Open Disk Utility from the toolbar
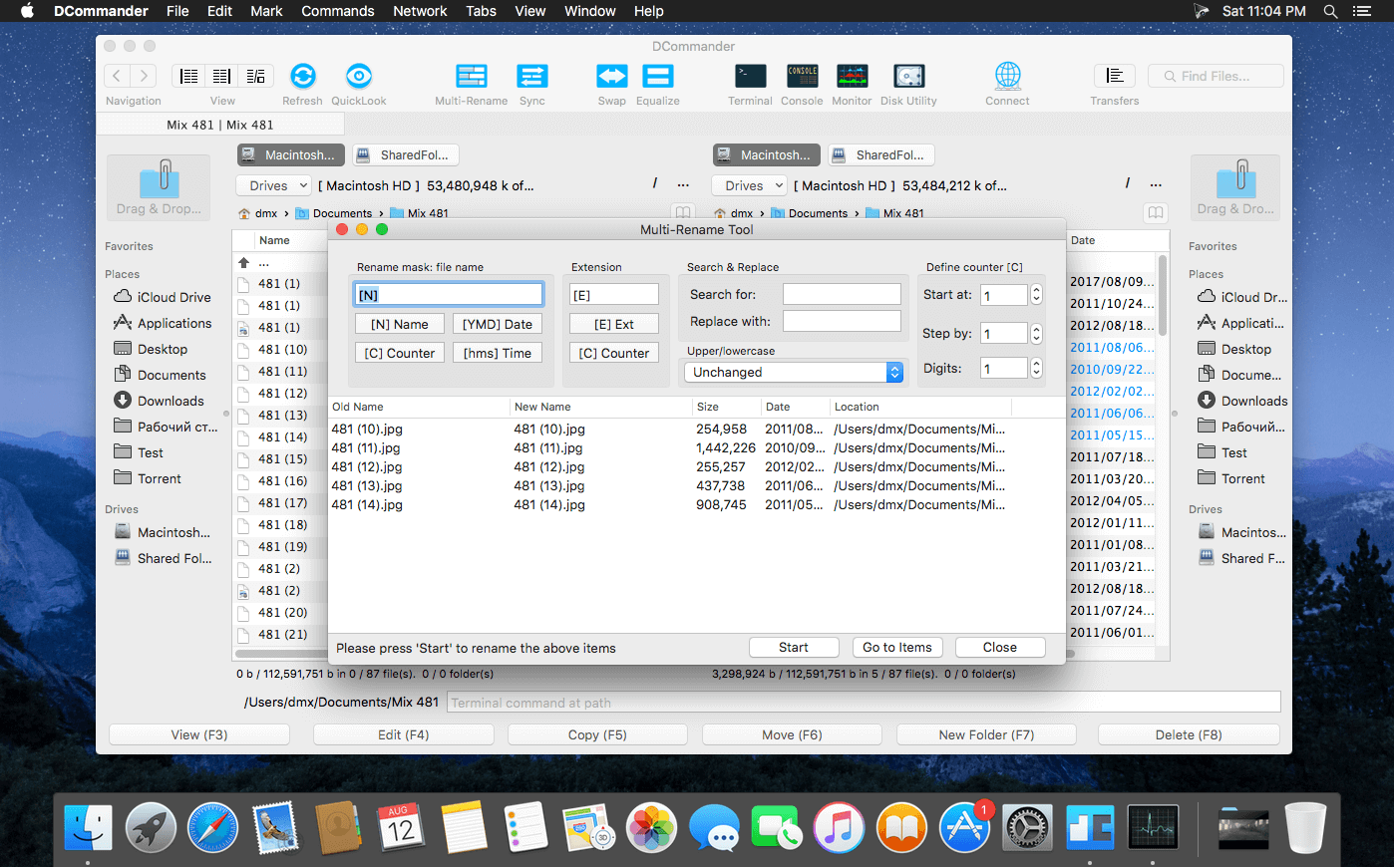Screen dimensions: 1394x867 (908, 76)
